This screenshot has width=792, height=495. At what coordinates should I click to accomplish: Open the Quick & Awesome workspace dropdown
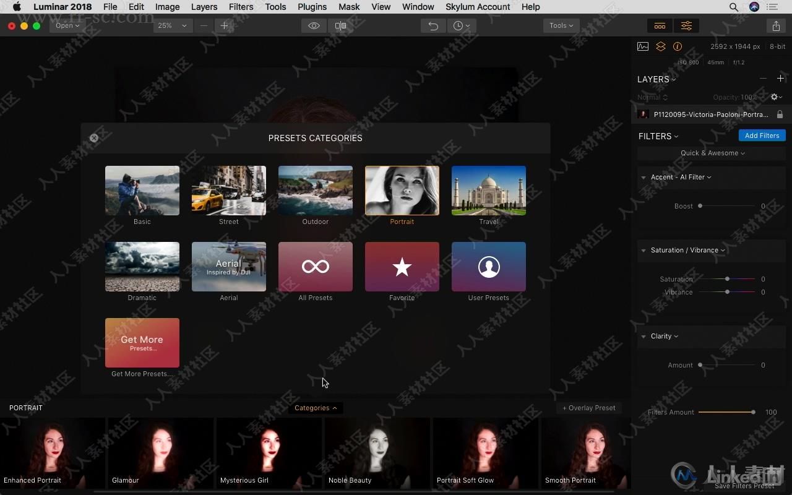tap(712, 153)
